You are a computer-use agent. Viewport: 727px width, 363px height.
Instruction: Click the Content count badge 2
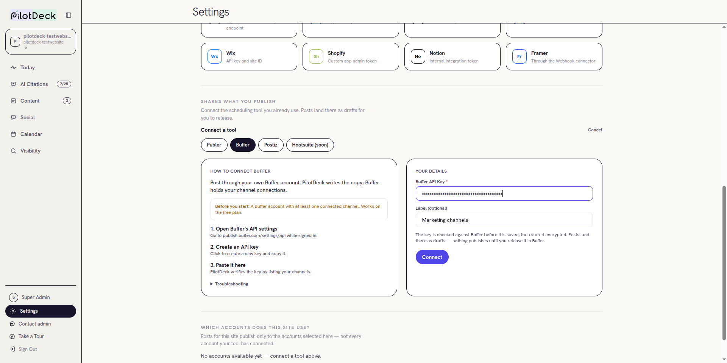[67, 101]
